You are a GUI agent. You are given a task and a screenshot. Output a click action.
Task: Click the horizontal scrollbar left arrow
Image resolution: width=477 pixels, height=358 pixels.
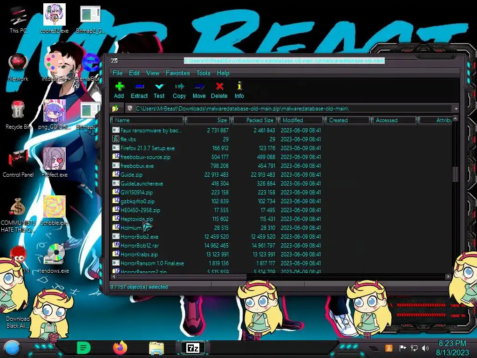[x=114, y=277]
